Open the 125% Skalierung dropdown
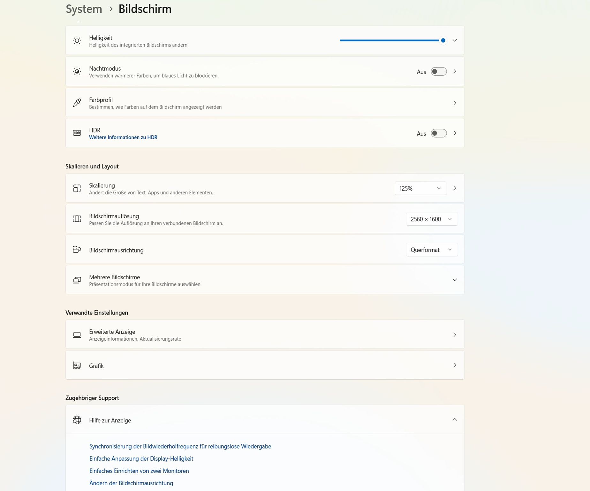The width and height of the screenshot is (590, 491). pyautogui.click(x=420, y=188)
